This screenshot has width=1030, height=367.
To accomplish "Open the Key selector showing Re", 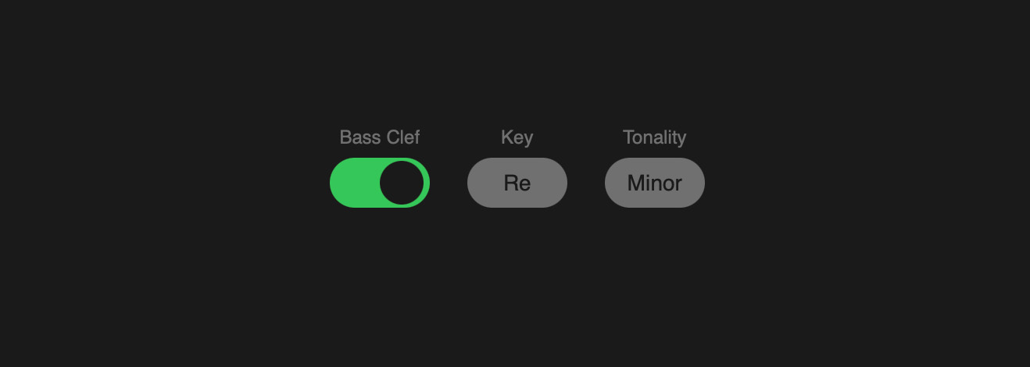I will (517, 183).
